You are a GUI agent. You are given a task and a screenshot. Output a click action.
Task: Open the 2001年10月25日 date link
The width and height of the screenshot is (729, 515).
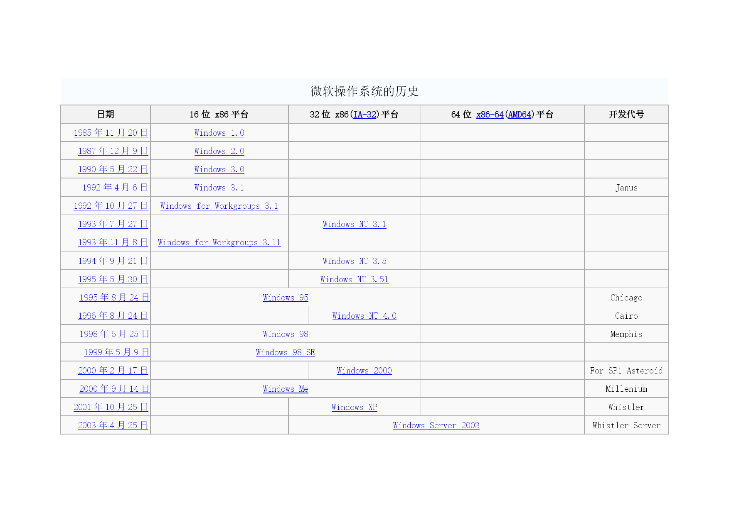pyautogui.click(x=111, y=407)
